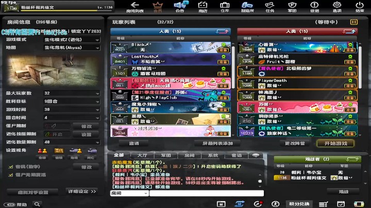Viewport: 371px width, 208px height.
Task: Click the chat message input field
Action: click(207, 194)
